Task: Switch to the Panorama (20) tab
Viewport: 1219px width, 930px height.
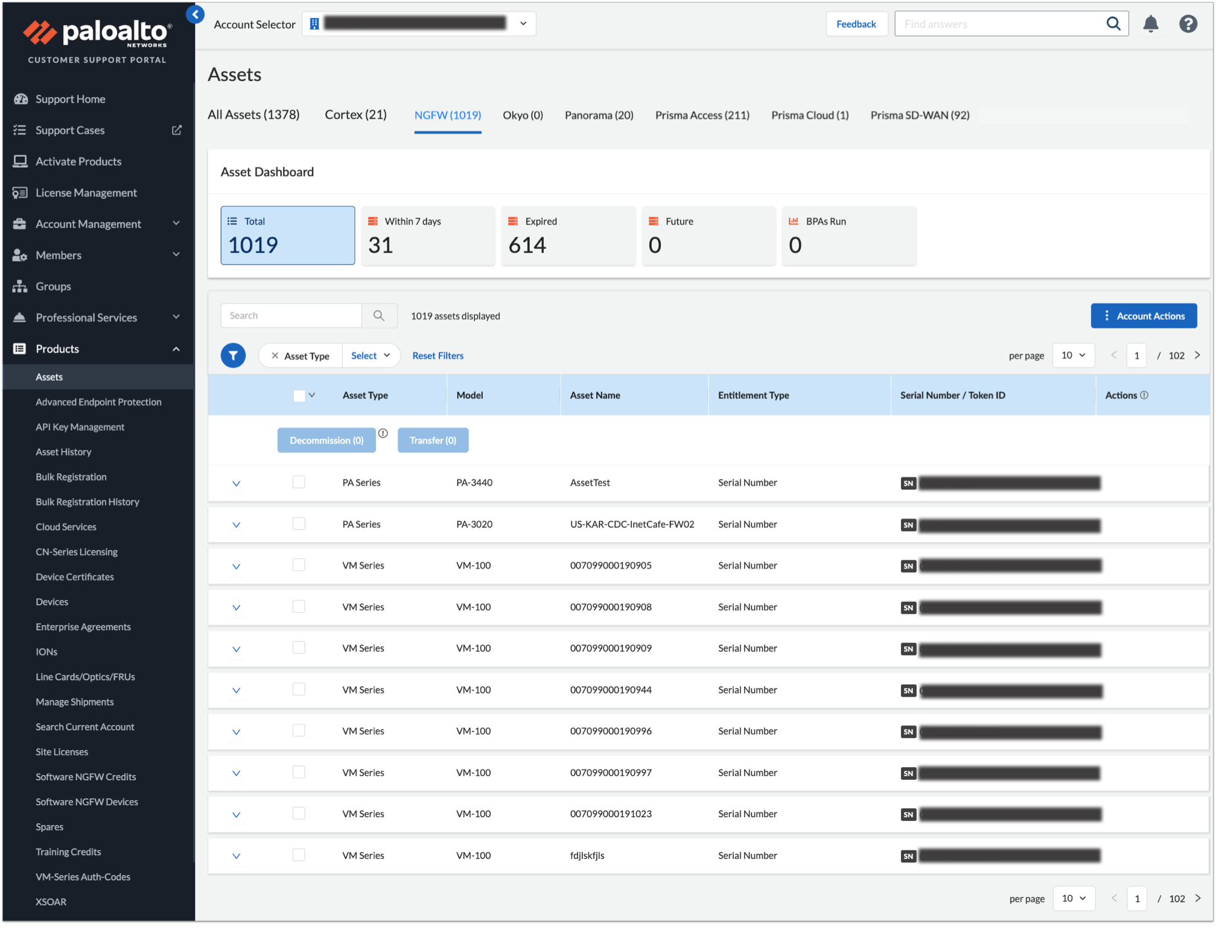Action: click(599, 115)
